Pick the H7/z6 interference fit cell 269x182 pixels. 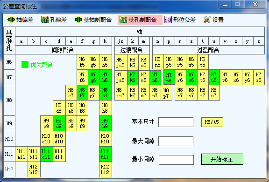pyautogui.click(x=259, y=77)
